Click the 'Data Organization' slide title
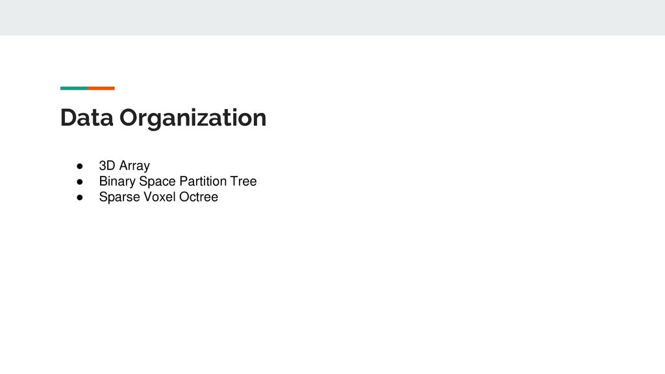665x374 pixels. click(x=163, y=118)
